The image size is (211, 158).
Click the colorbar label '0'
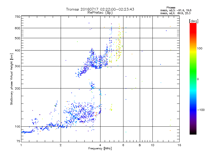(x=198, y=79)
